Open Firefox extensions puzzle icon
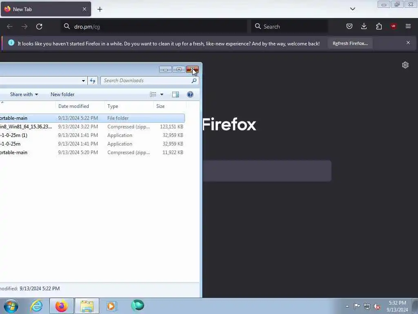 point(379,26)
